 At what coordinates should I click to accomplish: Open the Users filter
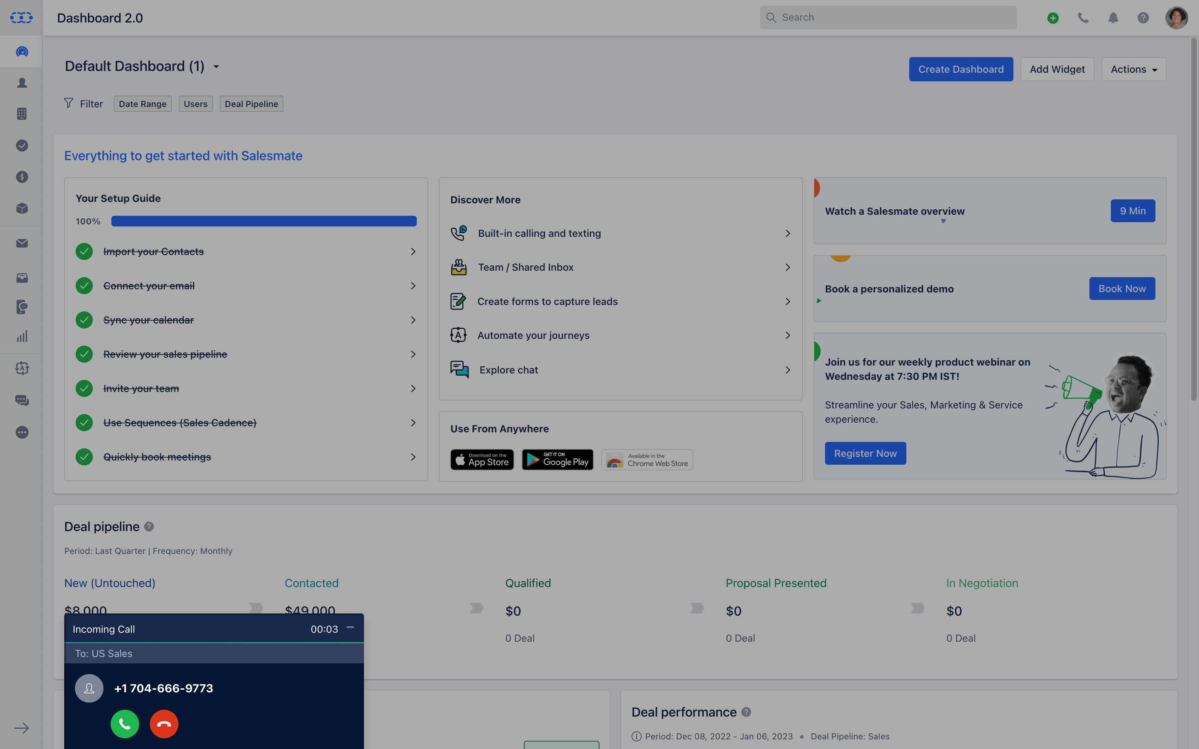point(195,104)
